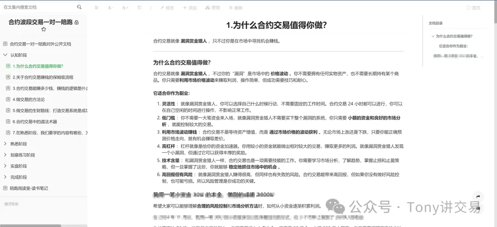Viewport: 497px width, 227px height.
Task: Decrease font size with A- button
Action: (x=110, y=8)
